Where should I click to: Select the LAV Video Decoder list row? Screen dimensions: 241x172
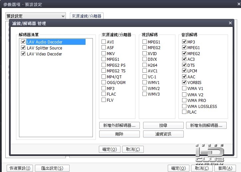44,54
